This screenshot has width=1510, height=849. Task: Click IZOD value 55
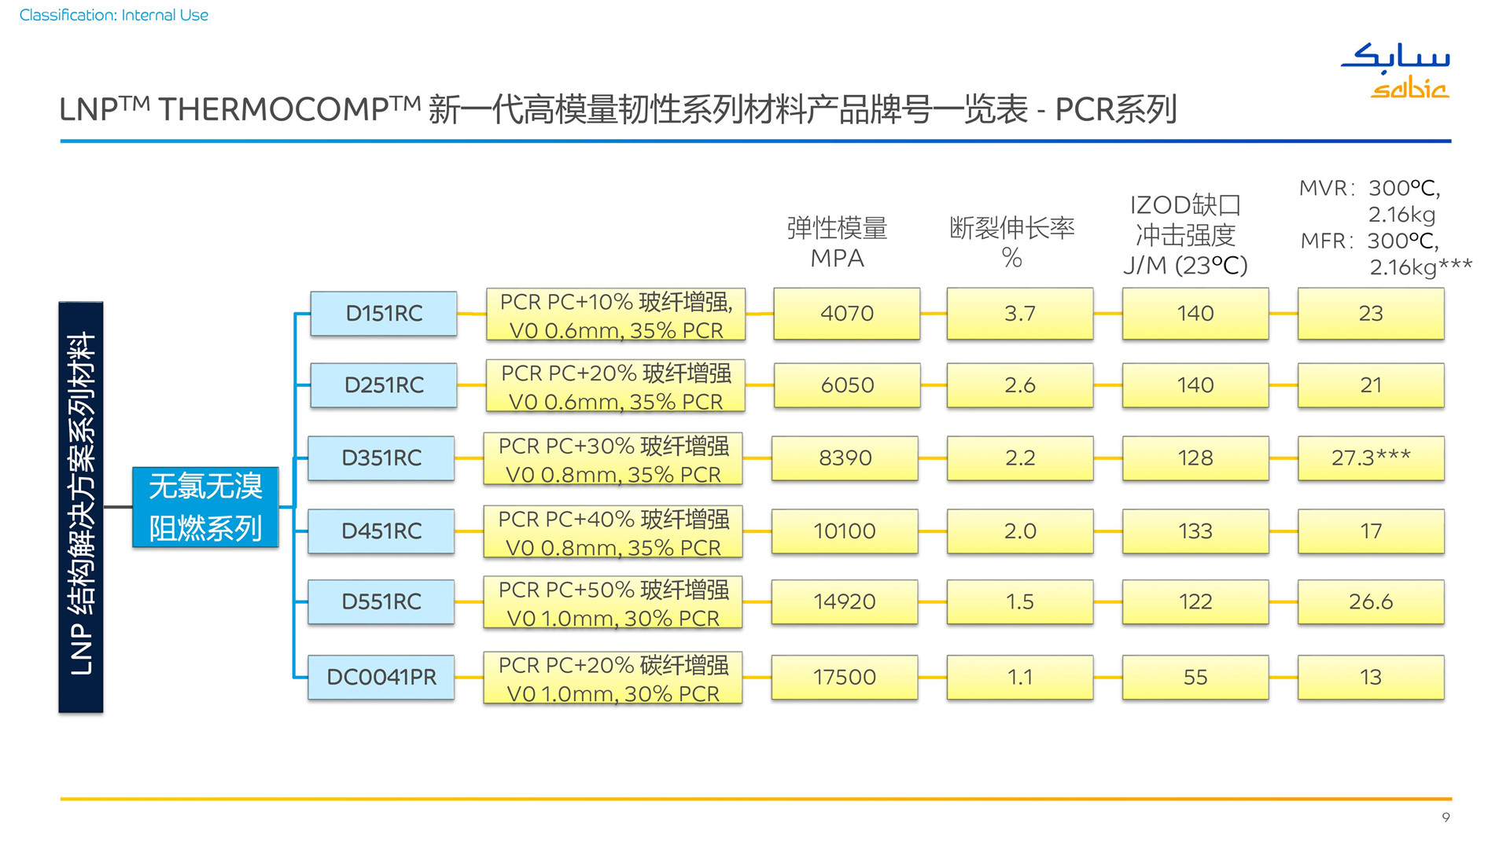click(1195, 678)
